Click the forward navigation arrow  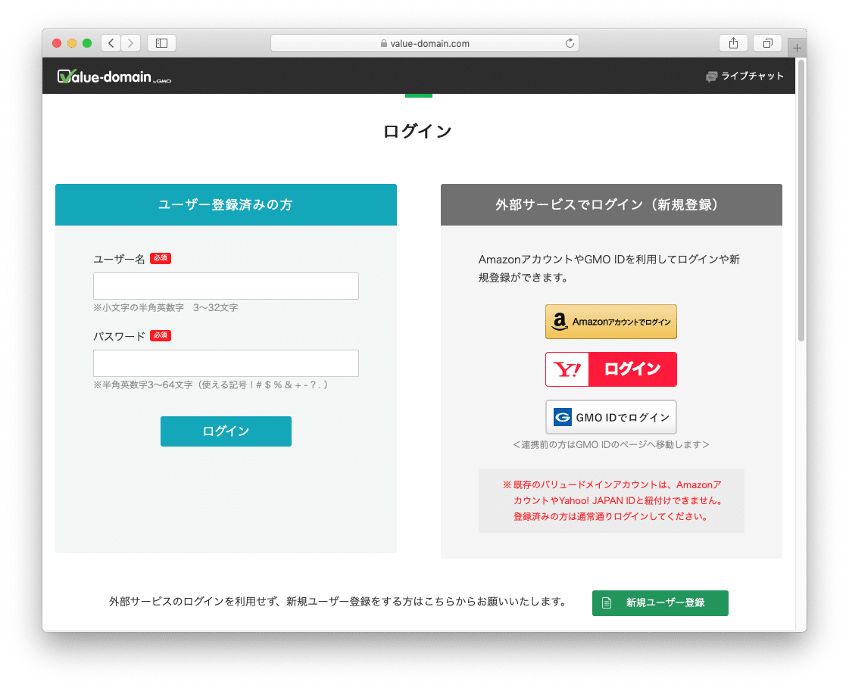(x=130, y=43)
